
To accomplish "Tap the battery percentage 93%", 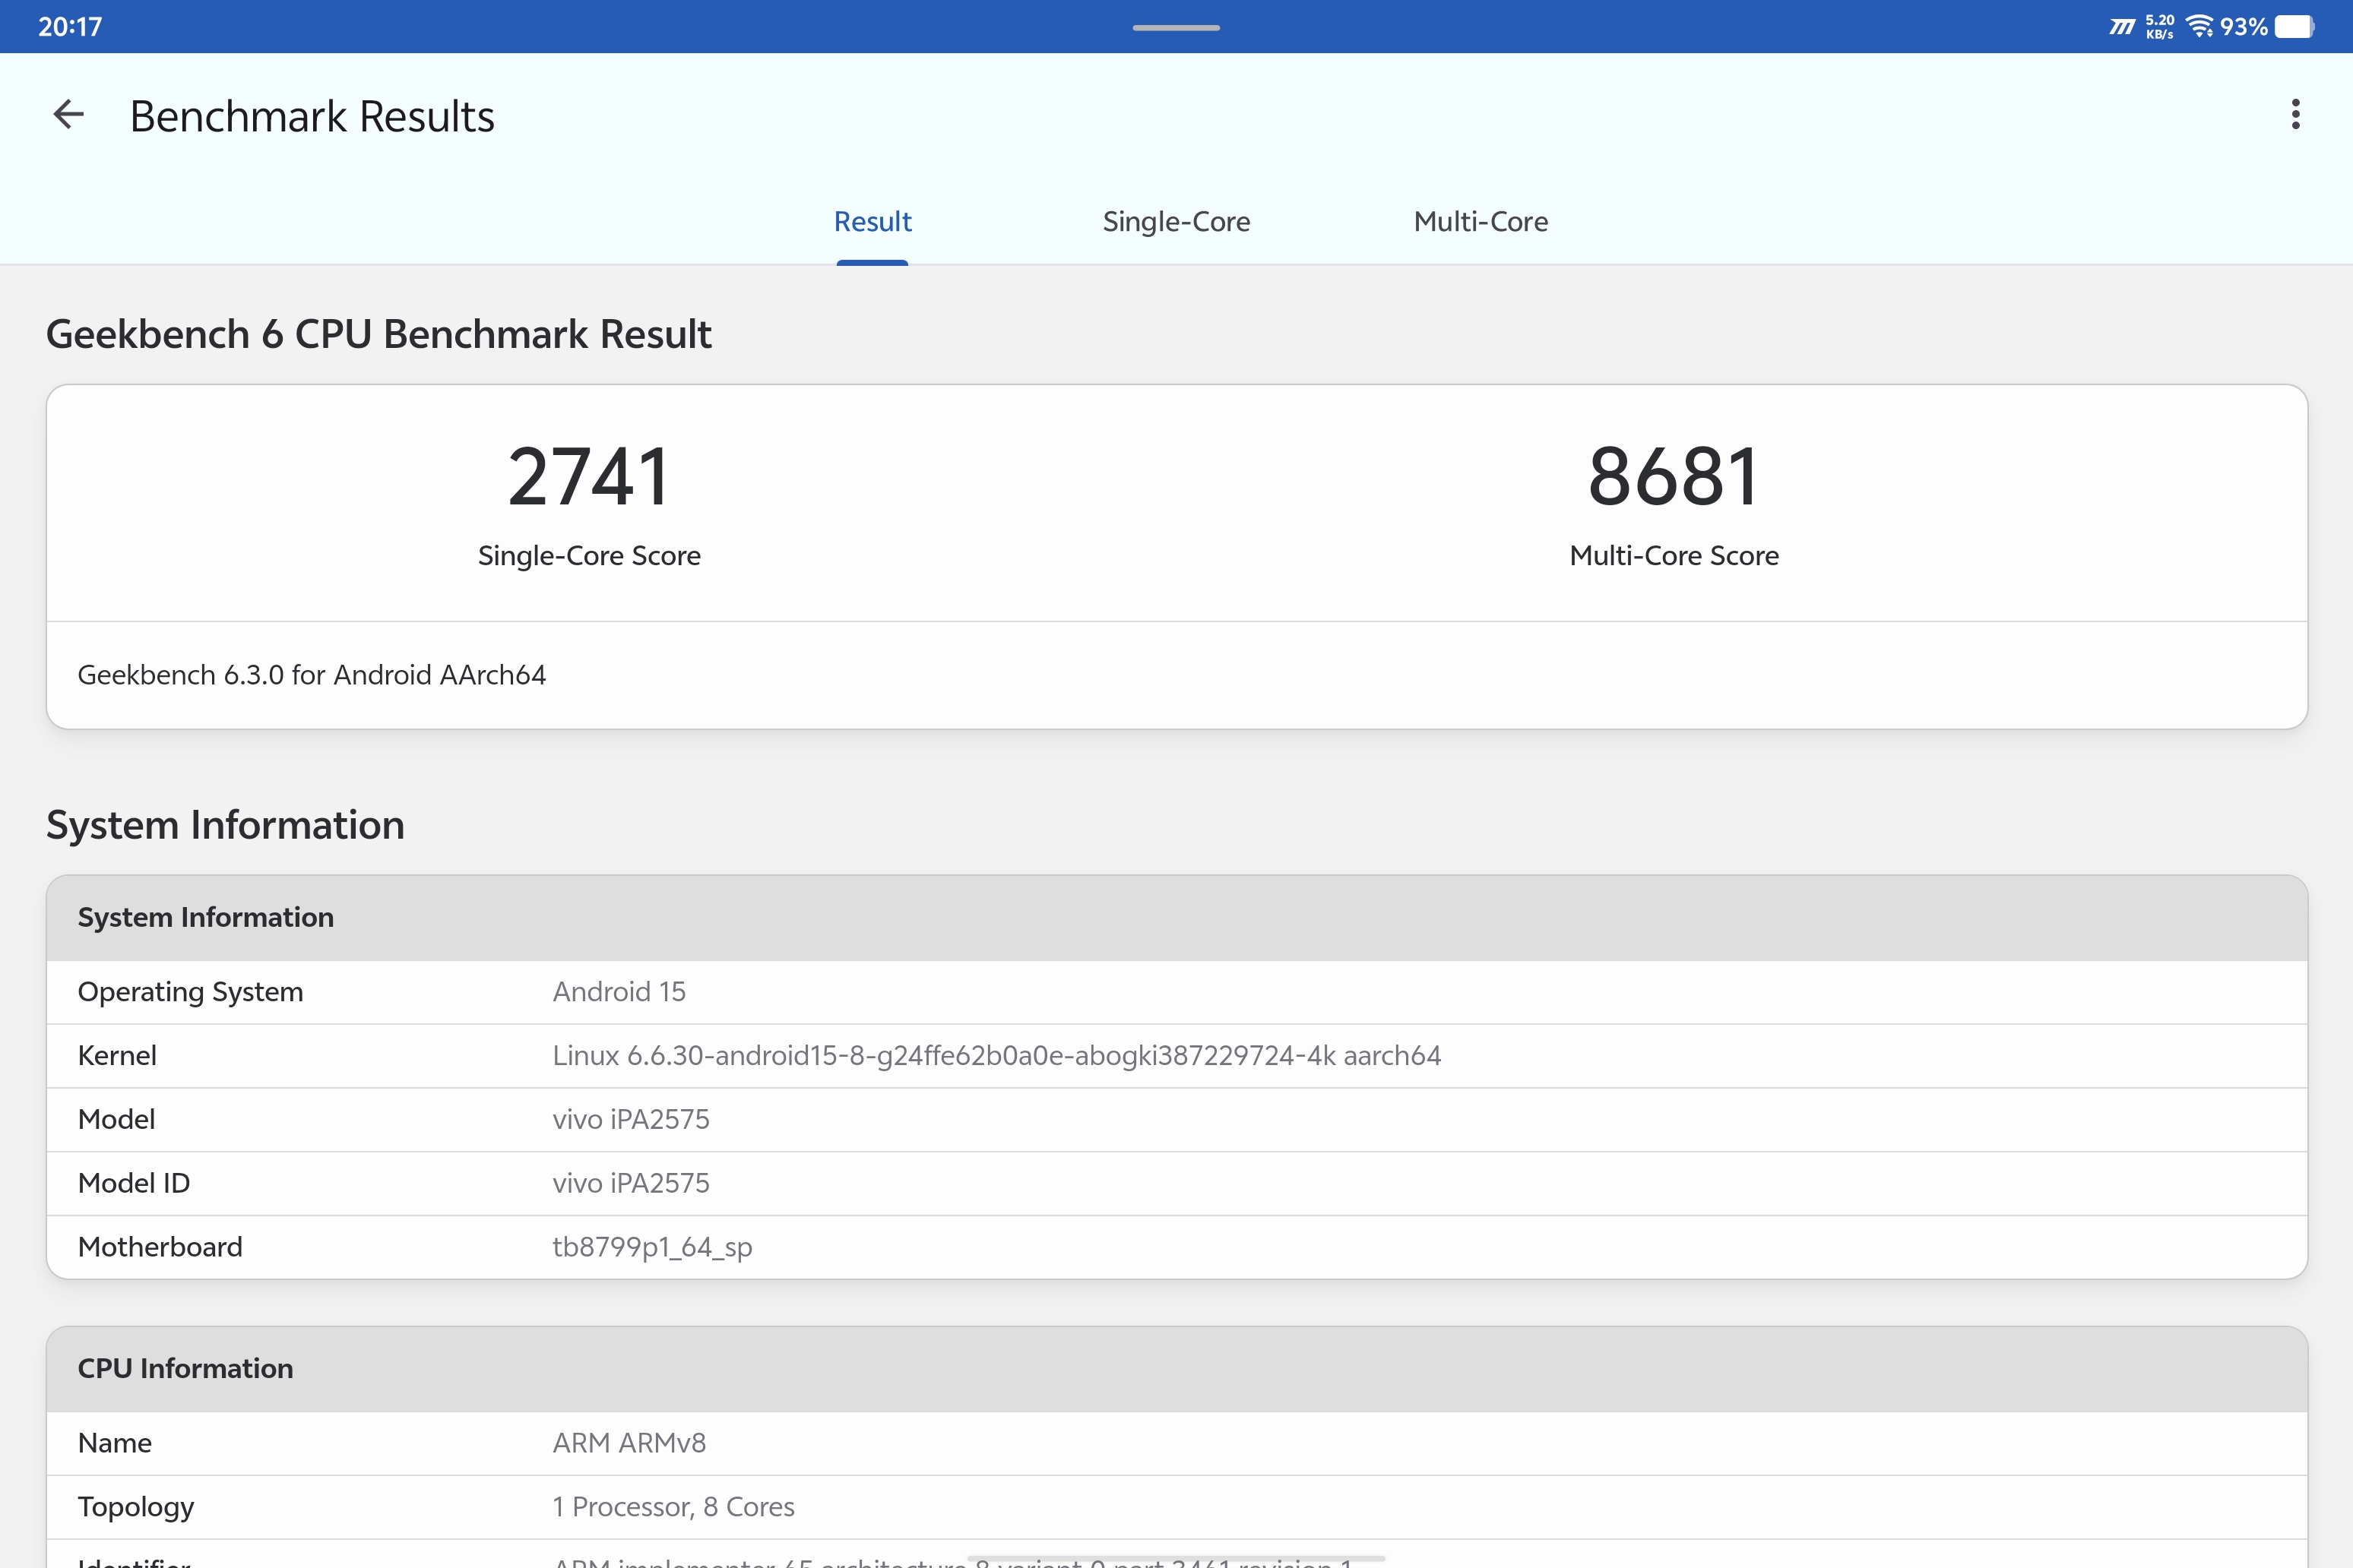I will pos(2243,27).
